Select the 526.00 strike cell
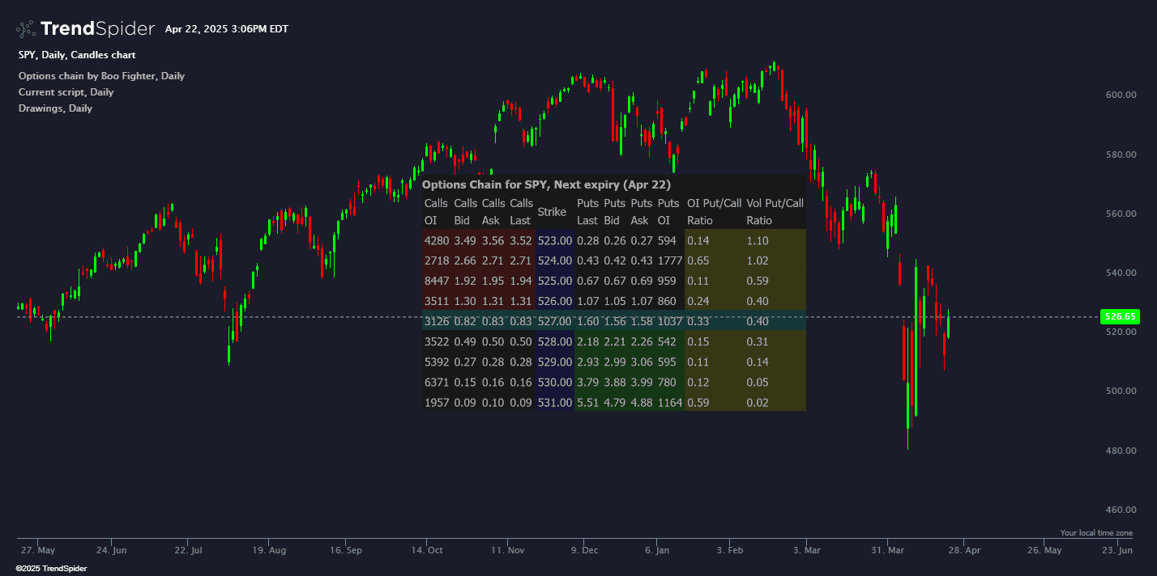Viewport: 1157px width, 576px height. [x=555, y=301]
